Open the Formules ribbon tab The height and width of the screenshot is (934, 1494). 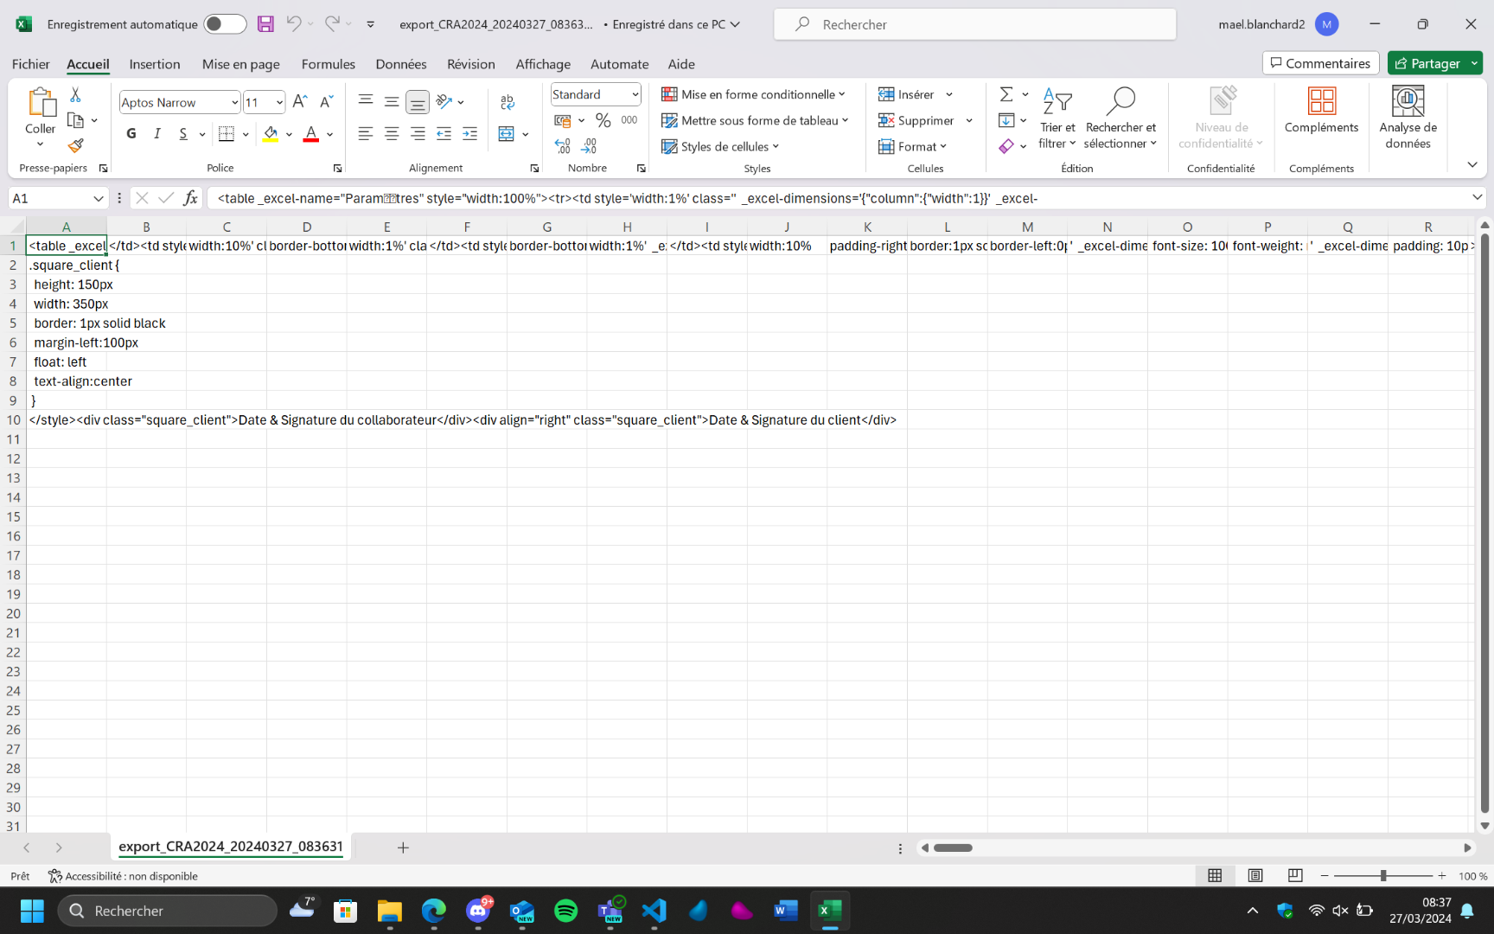click(x=328, y=64)
